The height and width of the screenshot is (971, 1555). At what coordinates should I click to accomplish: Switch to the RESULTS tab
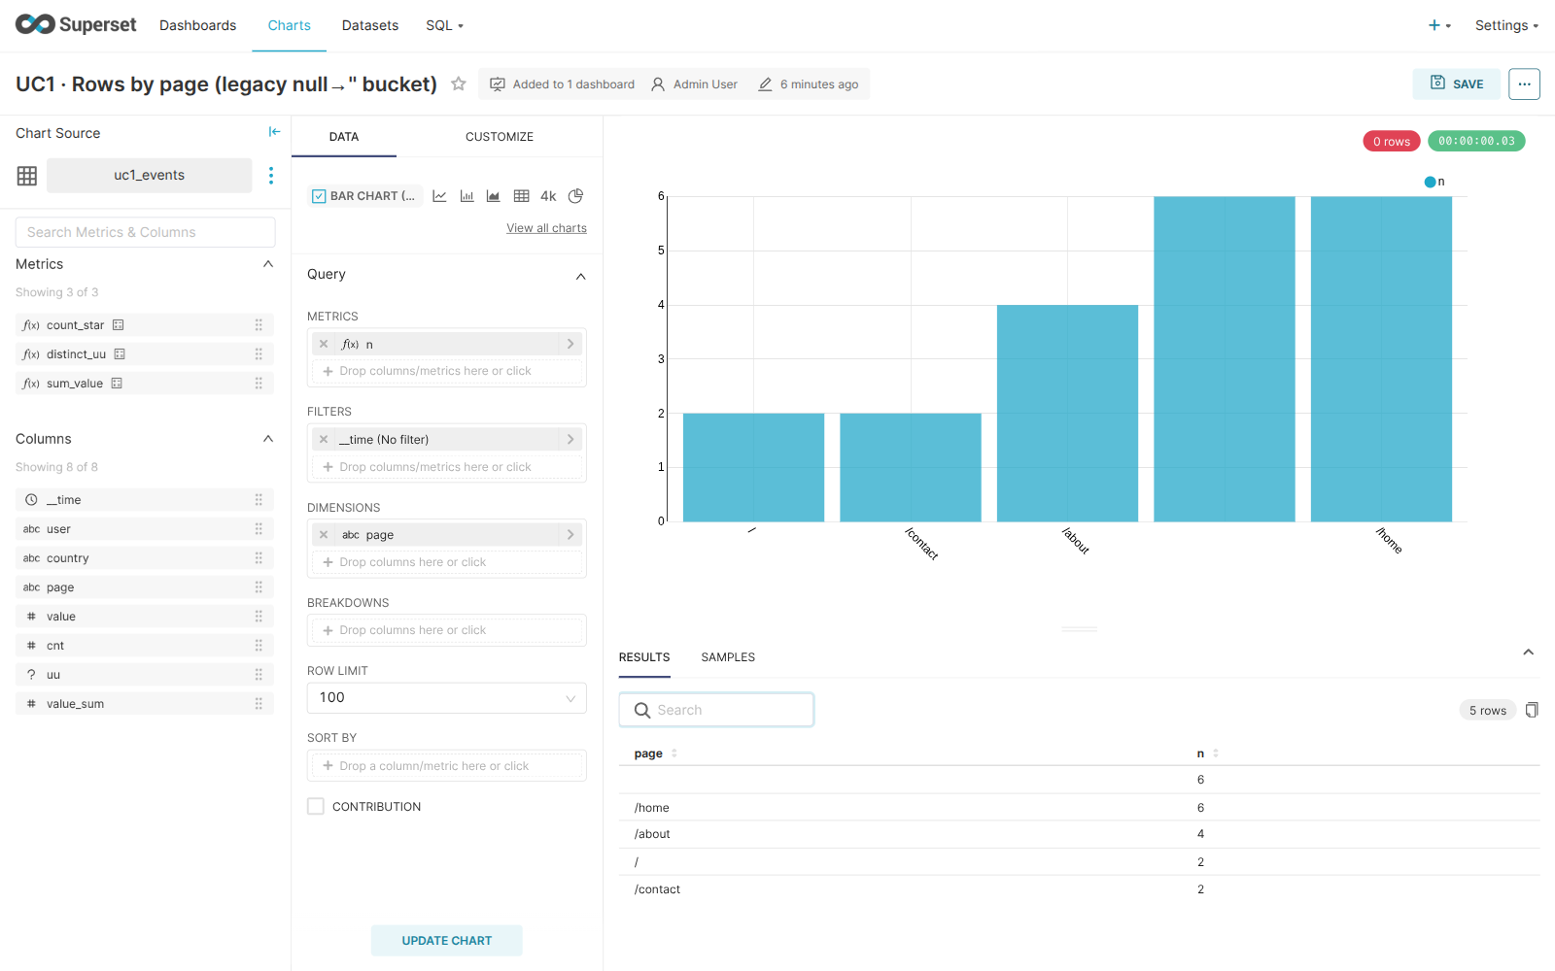point(644,657)
